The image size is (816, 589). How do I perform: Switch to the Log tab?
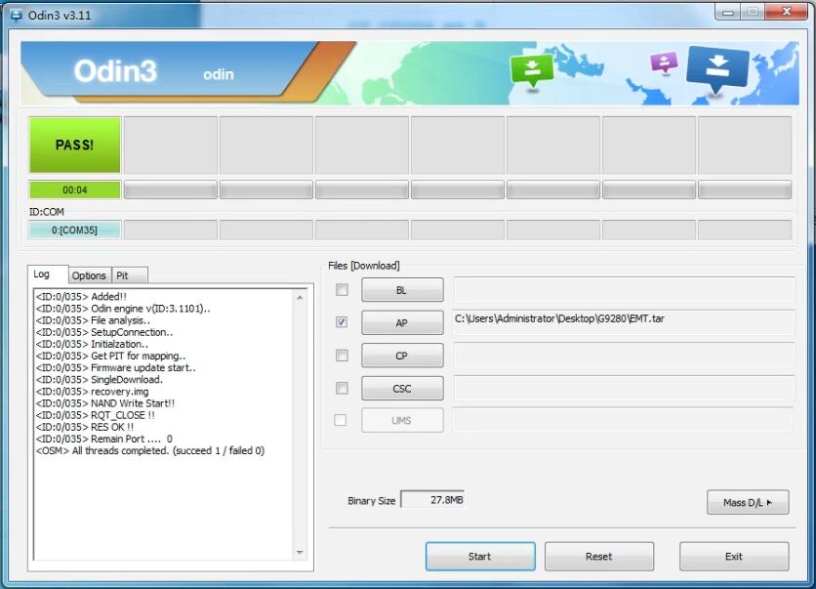coord(48,274)
